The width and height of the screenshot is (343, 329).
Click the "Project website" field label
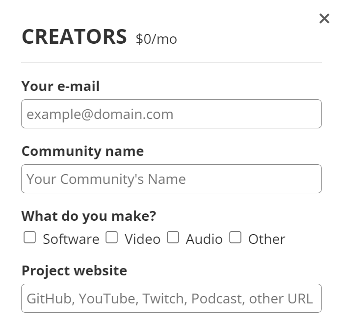(x=74, y=270)
